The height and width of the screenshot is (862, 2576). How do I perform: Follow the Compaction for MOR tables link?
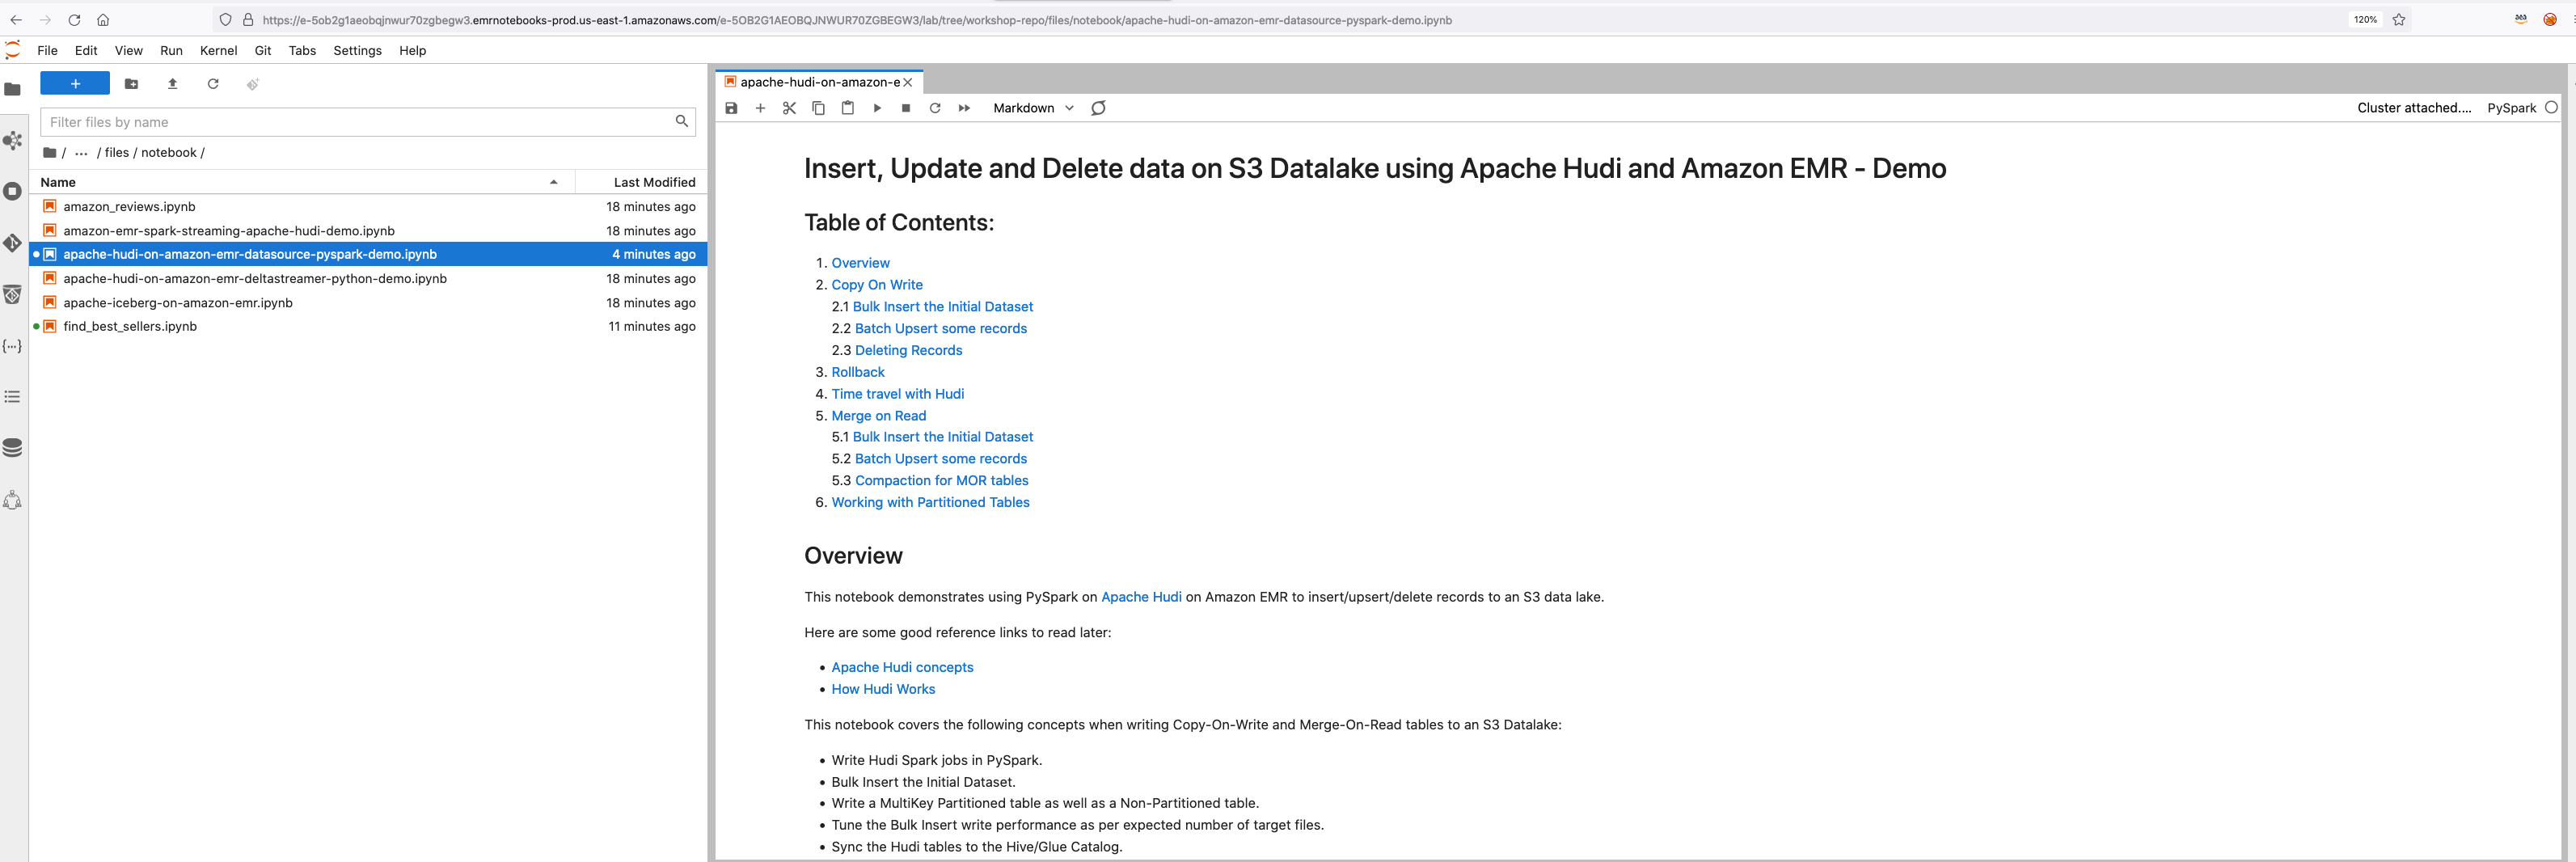pyautogui.click(x=941, y=481)
